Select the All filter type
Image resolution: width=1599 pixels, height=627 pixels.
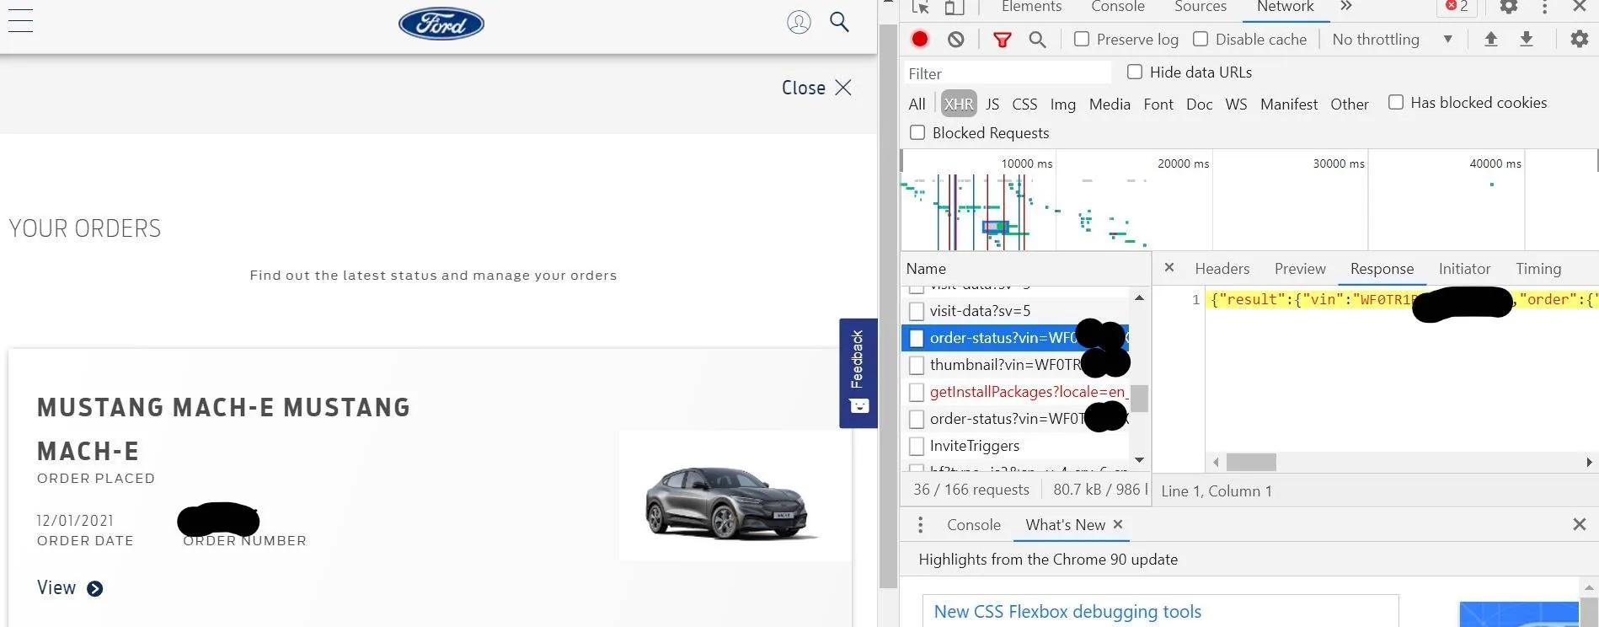click(917, 104)
